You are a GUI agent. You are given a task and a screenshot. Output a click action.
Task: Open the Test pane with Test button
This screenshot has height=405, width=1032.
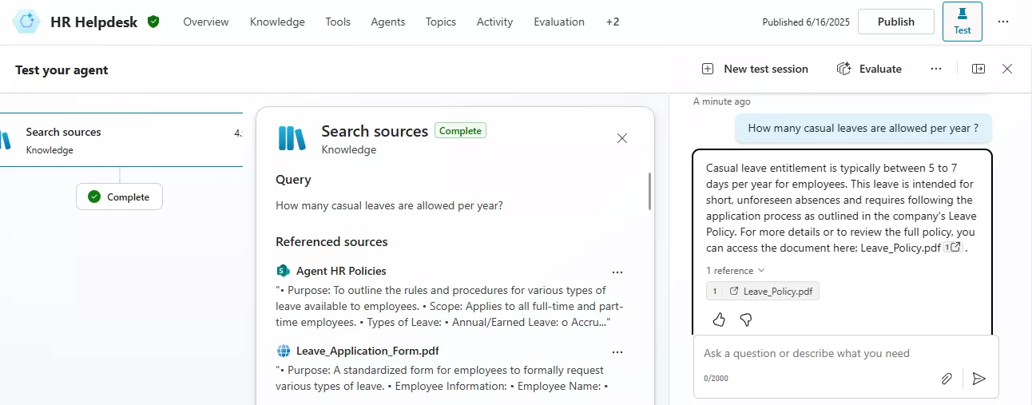[962, 22]
